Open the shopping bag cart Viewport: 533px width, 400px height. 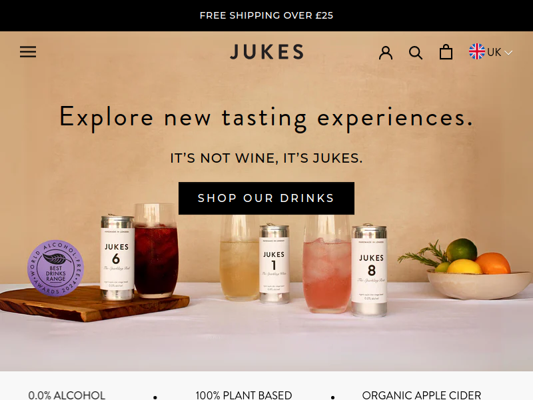click(x=446, y=52)
